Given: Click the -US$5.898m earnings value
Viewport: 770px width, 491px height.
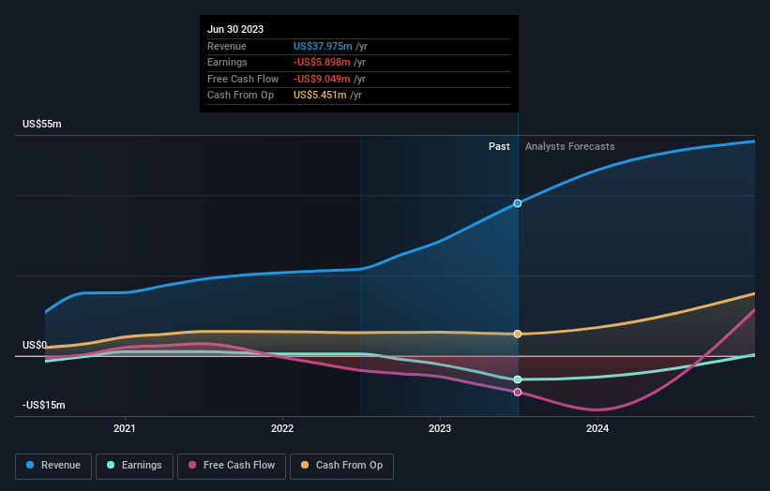Looking at the screenshot, I should click(x=322, y=62).
